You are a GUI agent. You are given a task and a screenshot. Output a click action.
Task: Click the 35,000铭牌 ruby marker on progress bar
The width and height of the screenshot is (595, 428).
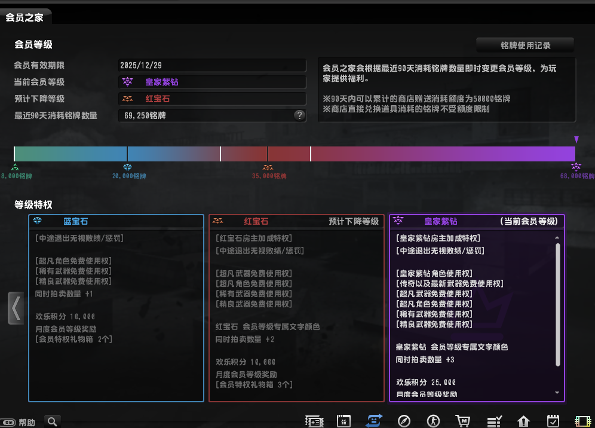click(268, 167)
